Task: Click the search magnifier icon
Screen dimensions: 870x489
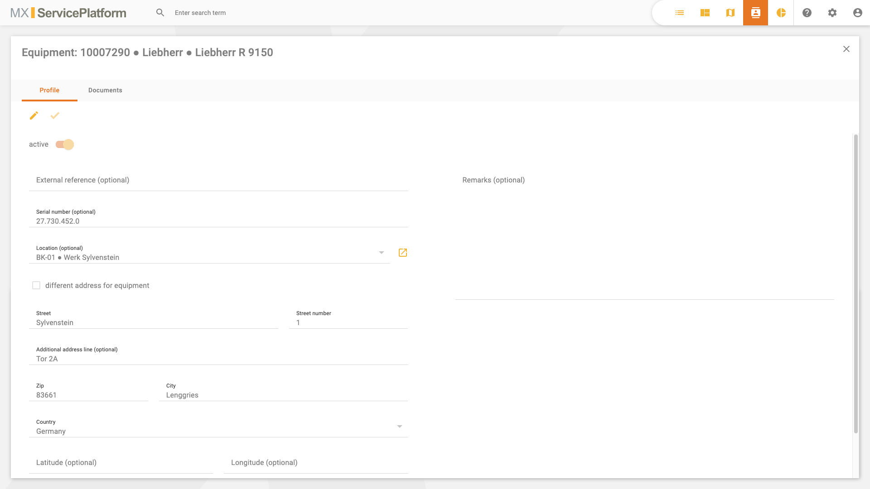Action: tap(160, 13)
